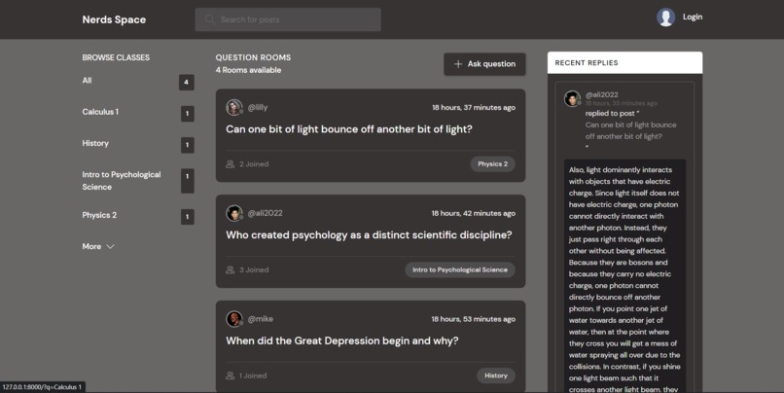Browse All classes
The height and width of the screenshot is (393, 784).
(87, 80)
